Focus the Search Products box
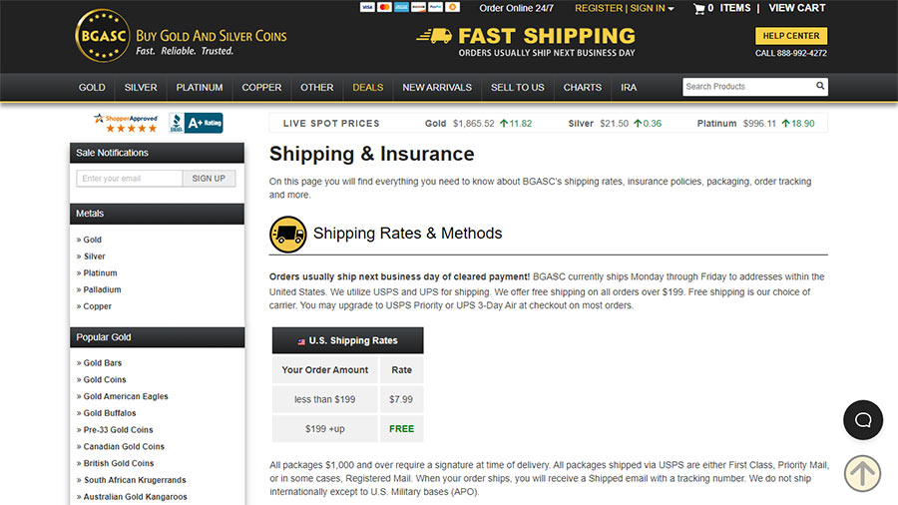The width and height of the screenshot is (898, 505). 746,87
